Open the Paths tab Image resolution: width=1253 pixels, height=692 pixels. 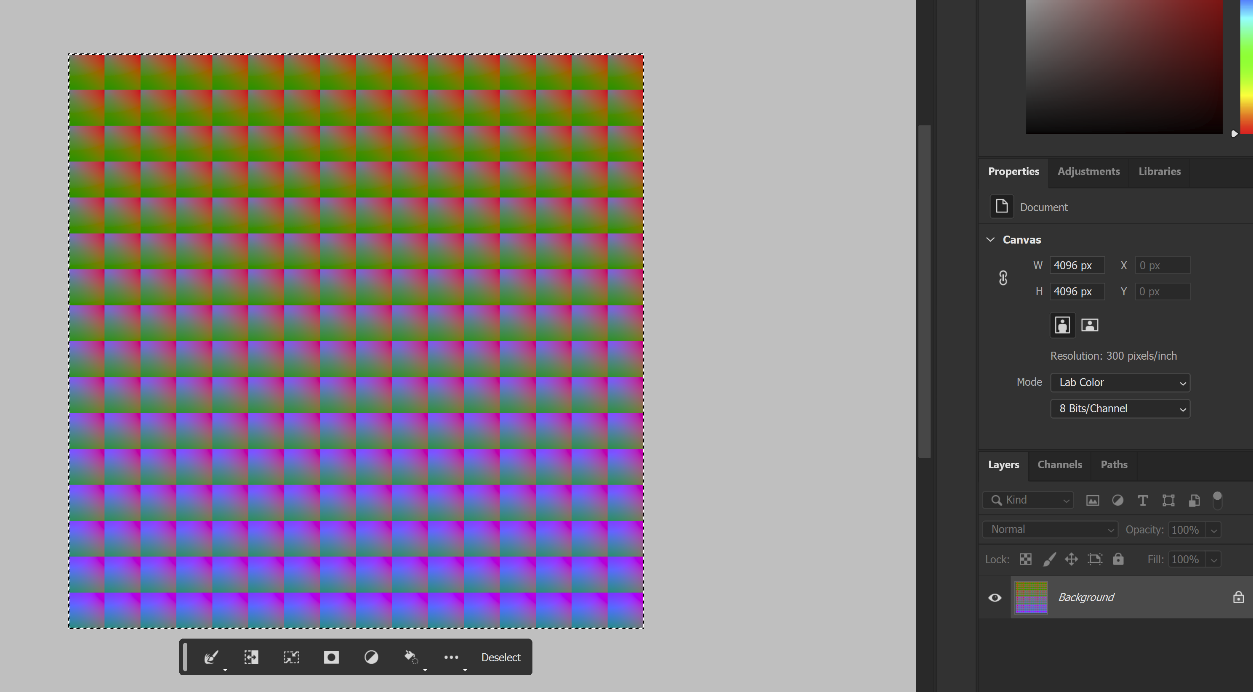[1114, 464]
